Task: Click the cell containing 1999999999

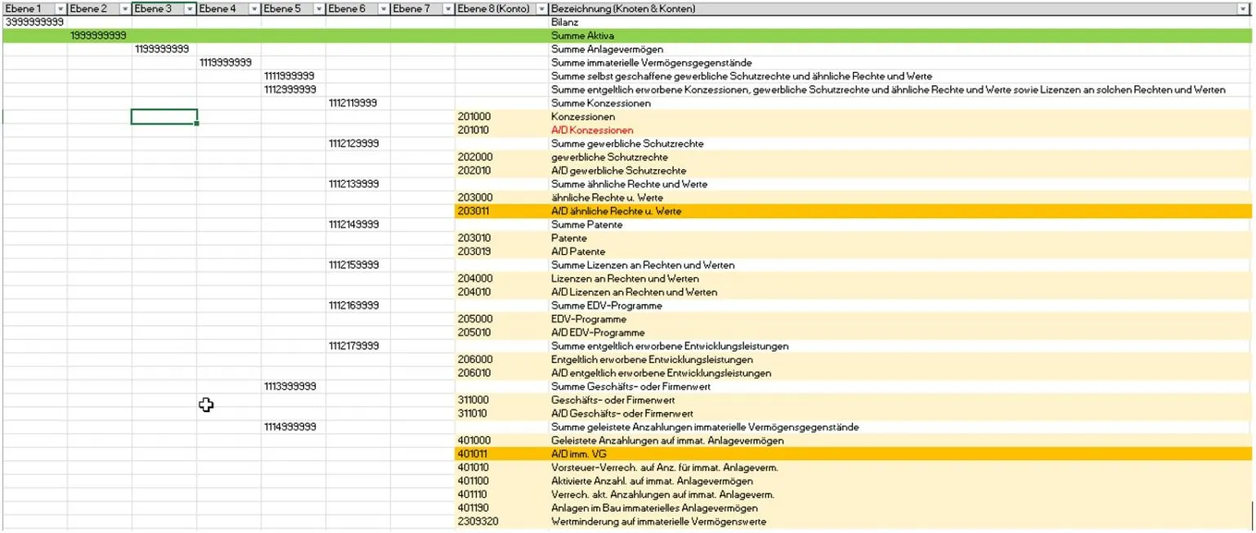Action: (94, 35)
